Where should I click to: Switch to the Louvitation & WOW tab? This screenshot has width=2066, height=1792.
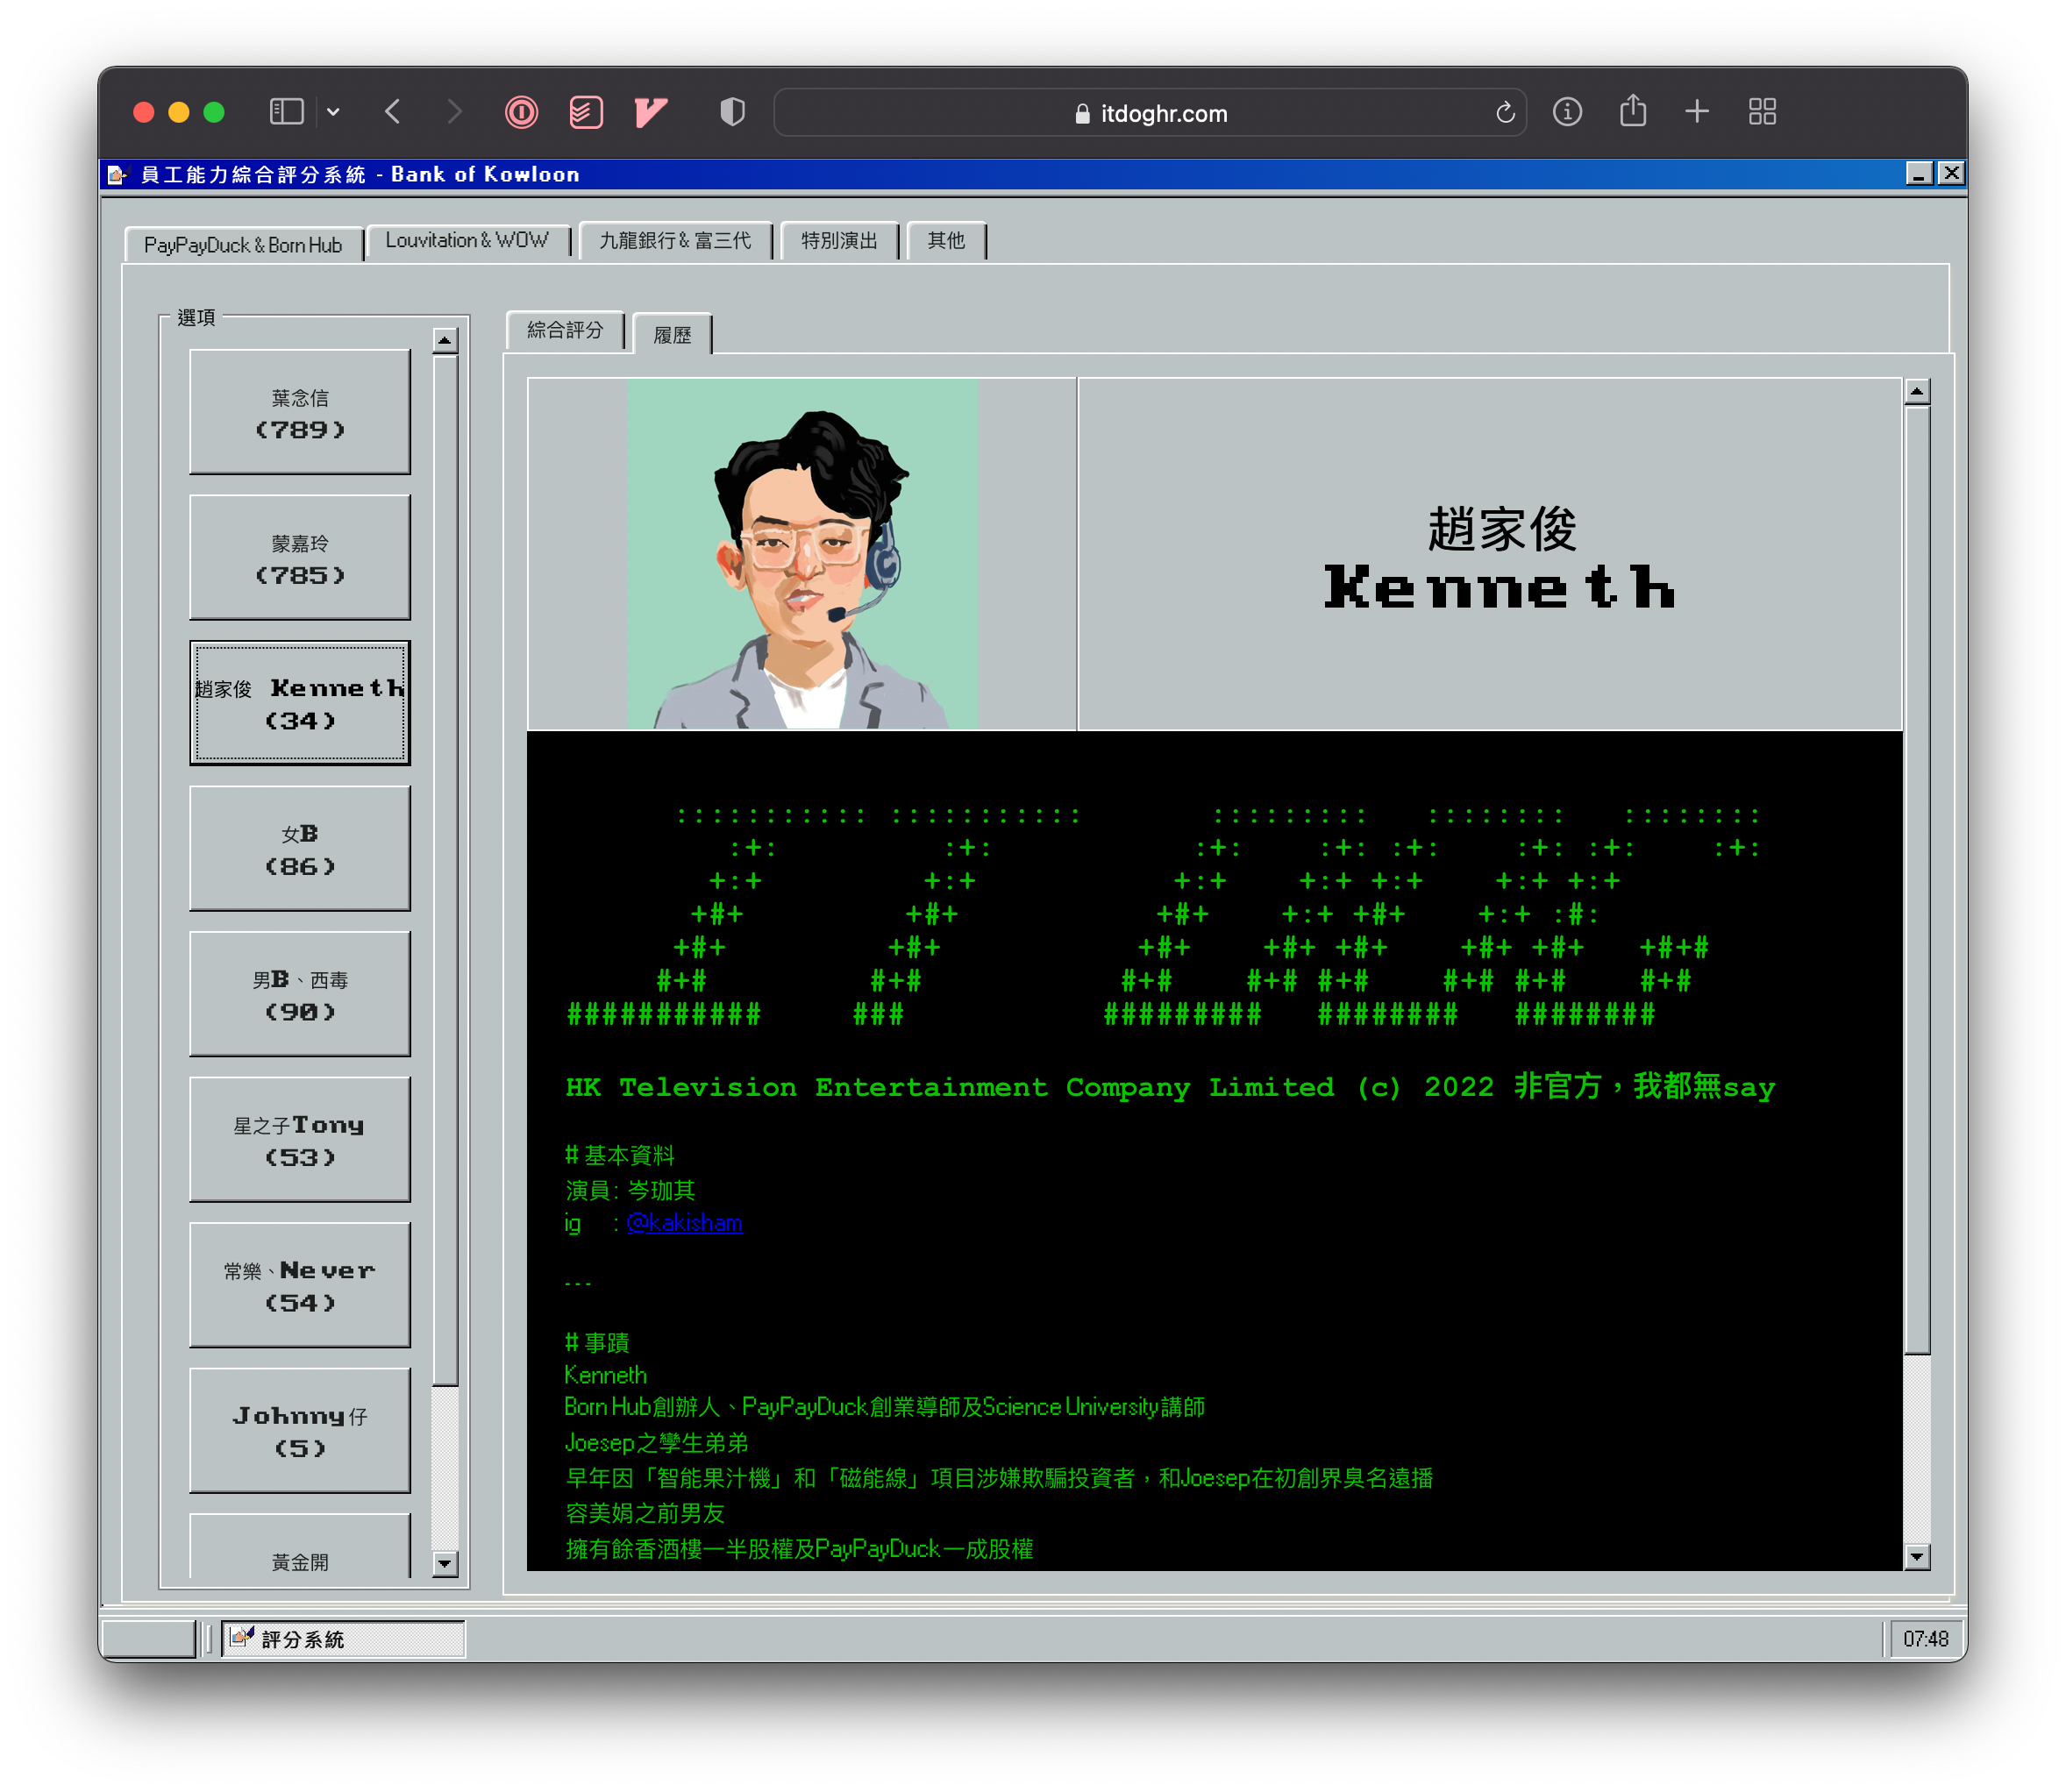(x=467, y=241)
